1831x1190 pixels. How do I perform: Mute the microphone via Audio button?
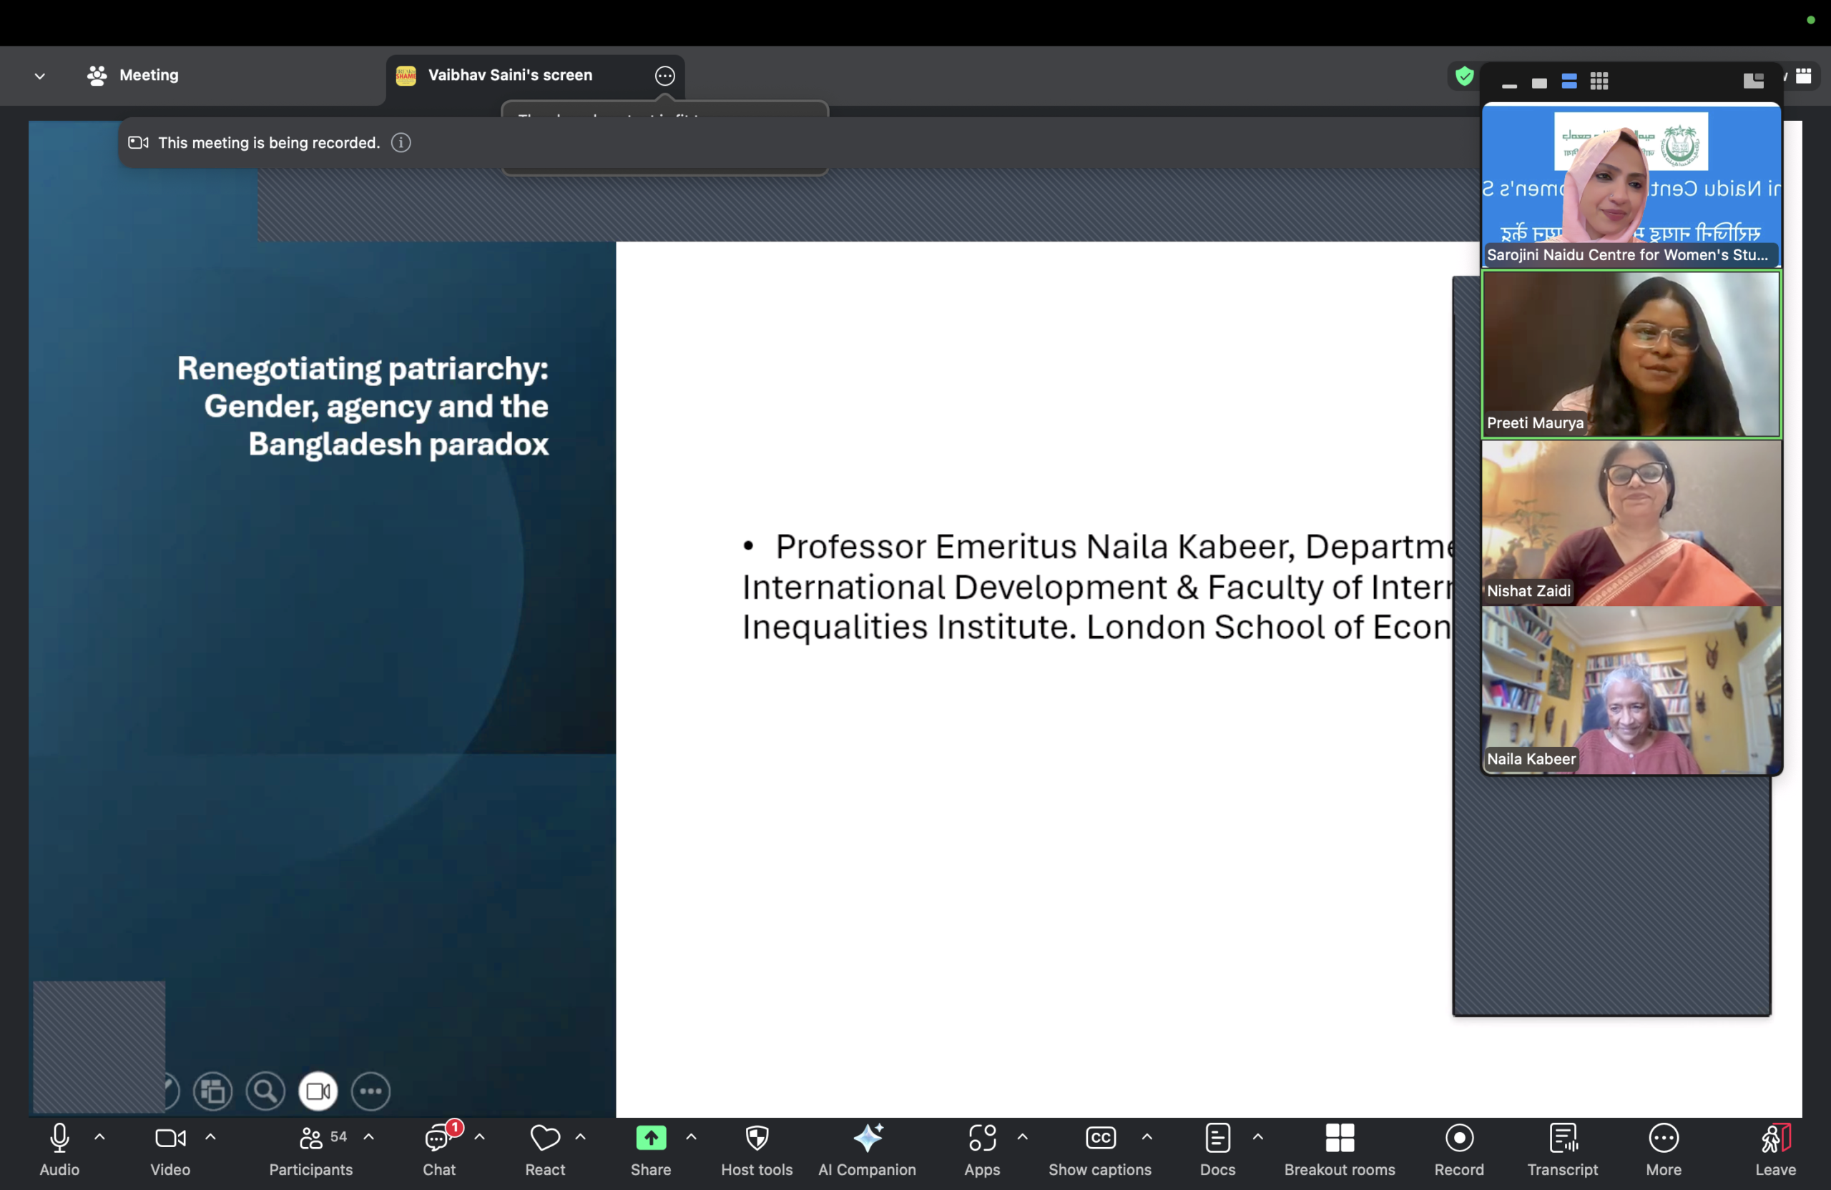59,1138
